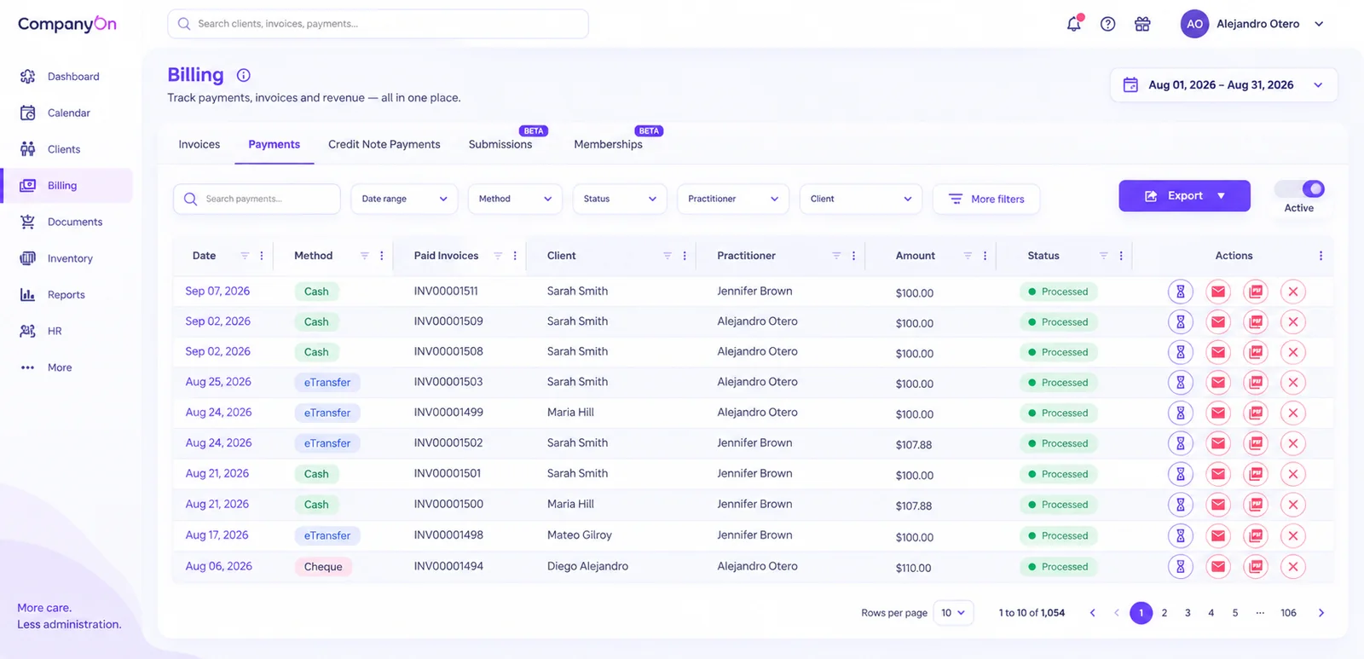Switch to the Credit Note Payments tab
The height and width of the screenshot is (659, 1364).
[x=384, y=144]
